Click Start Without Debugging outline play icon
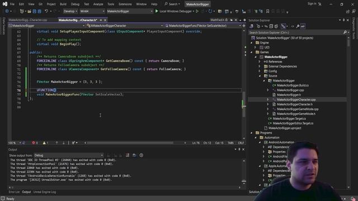The width and height of the screenshot is (358, 201). pyautogui.click(x=197, y=11)
